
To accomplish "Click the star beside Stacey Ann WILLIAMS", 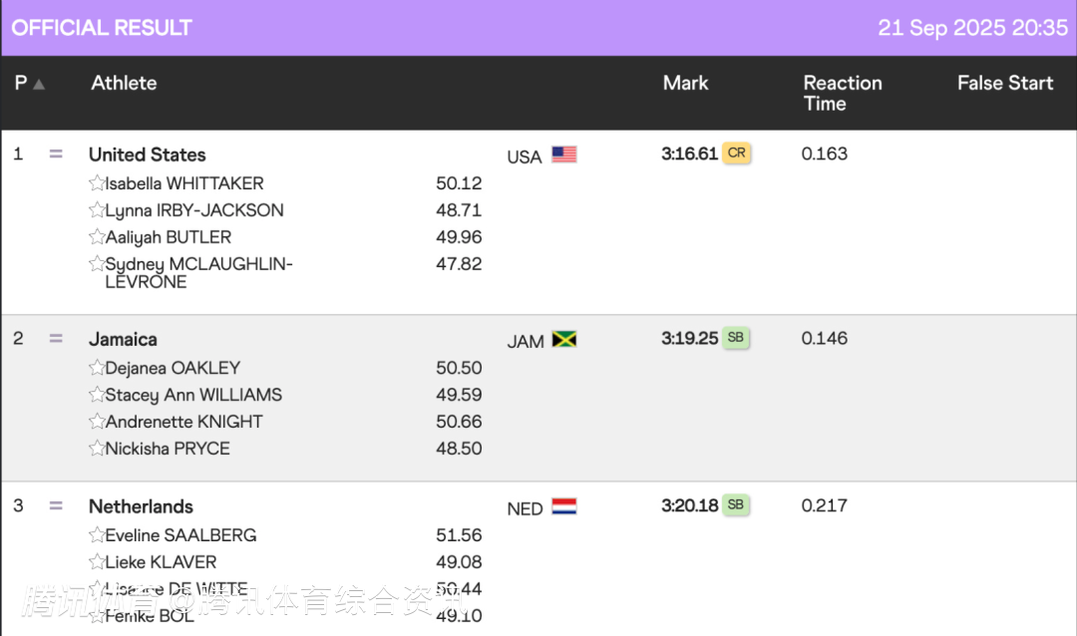I will pos(97,395).
